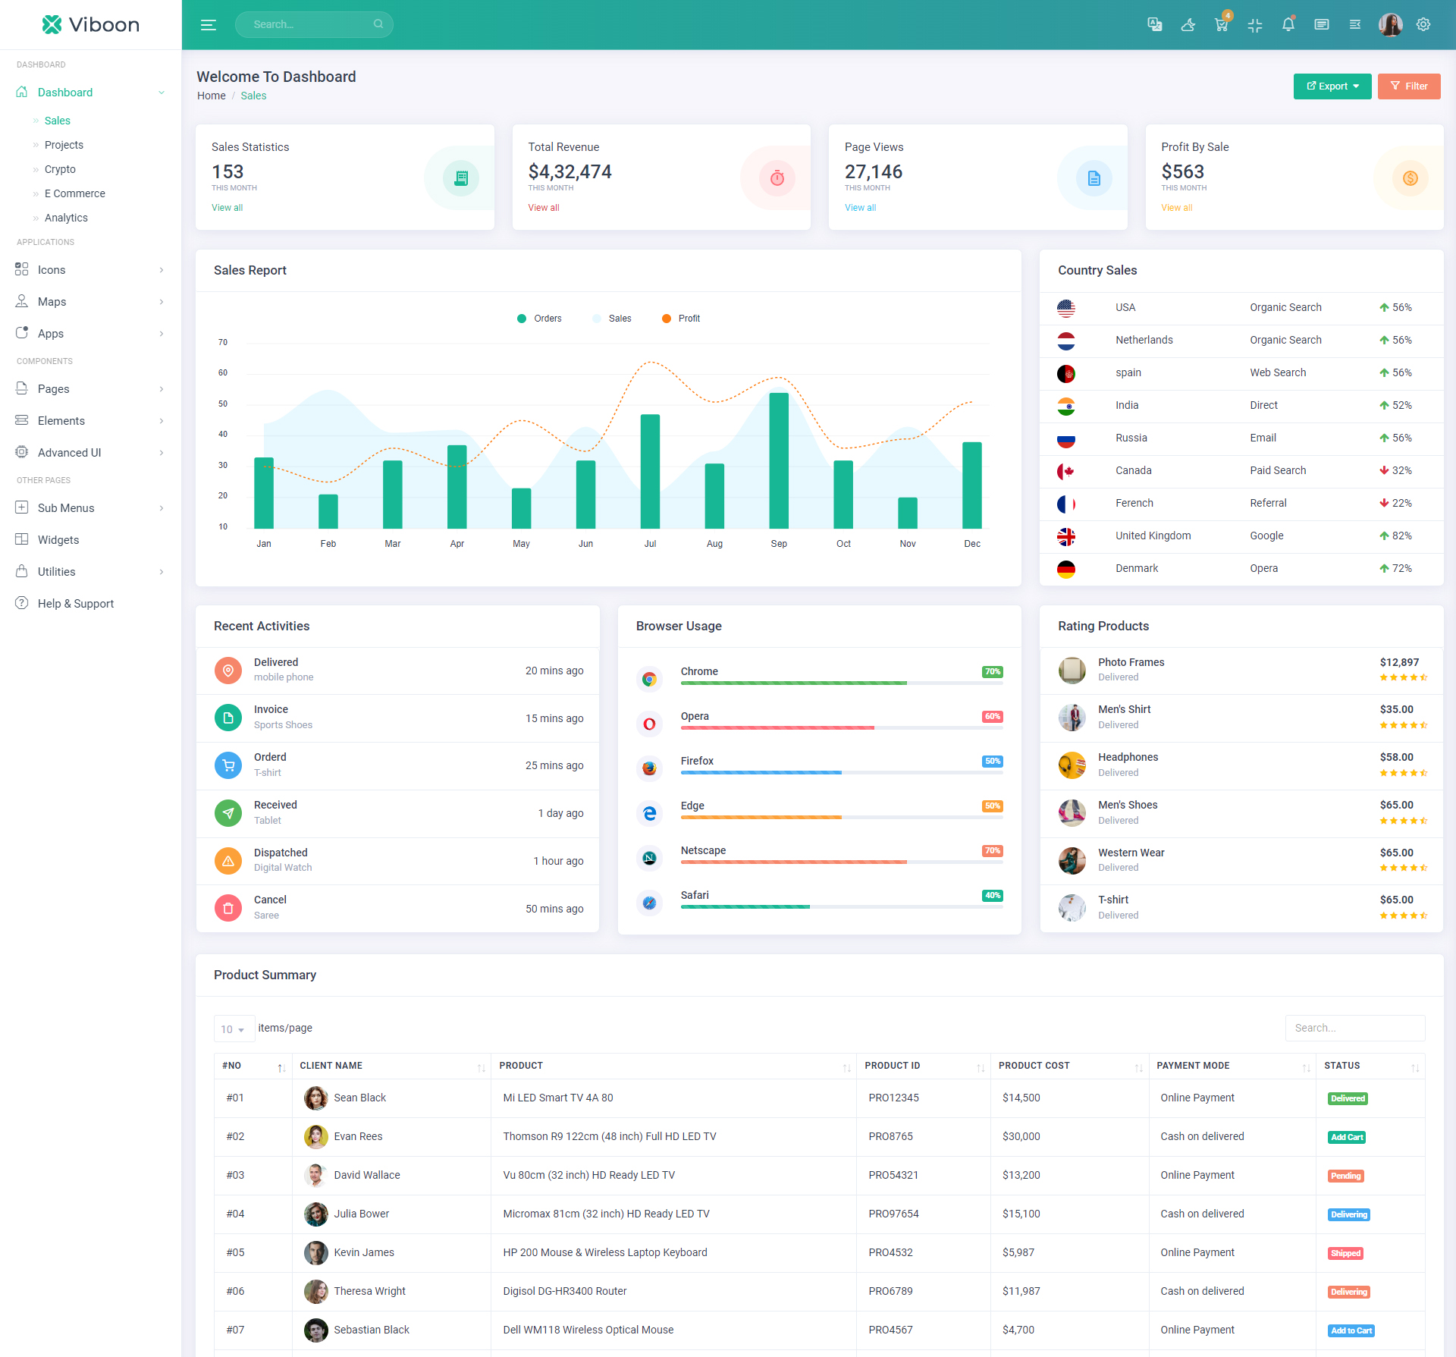Click the orange Filter button
The height and width of the screenshot is (1357, 1456).
(1409, 86)
